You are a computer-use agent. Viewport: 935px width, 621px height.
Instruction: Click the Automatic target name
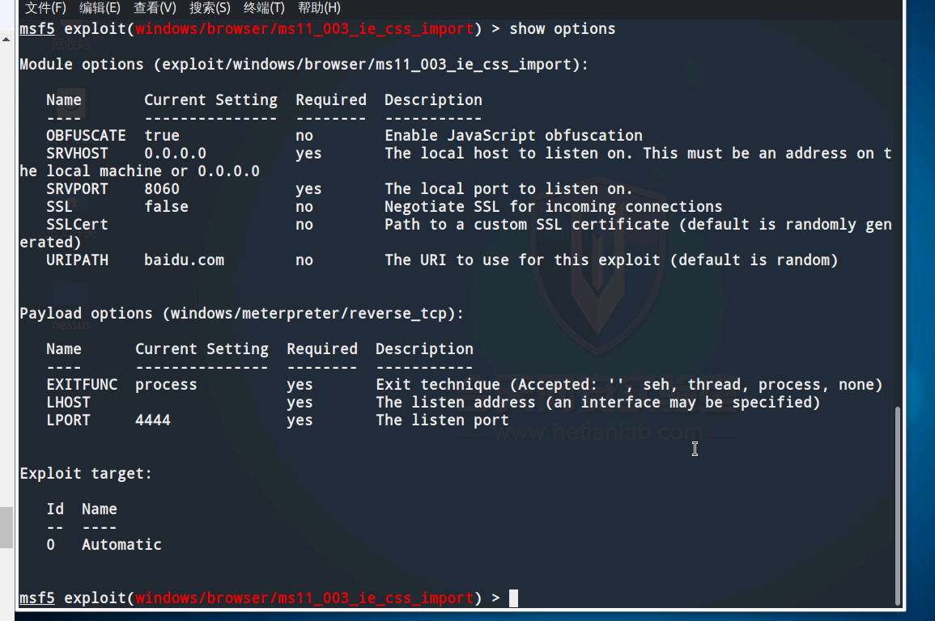point(121,545)
